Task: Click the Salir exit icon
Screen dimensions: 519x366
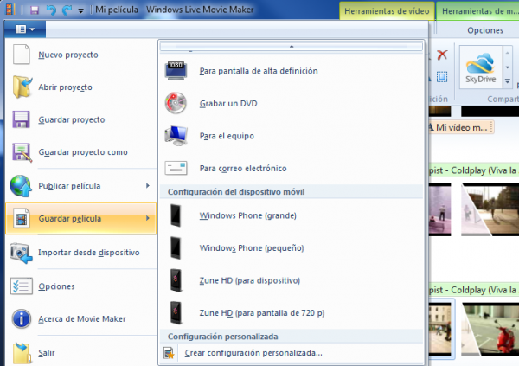Action: 22,353
